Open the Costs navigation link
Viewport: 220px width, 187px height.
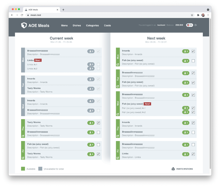107,26
